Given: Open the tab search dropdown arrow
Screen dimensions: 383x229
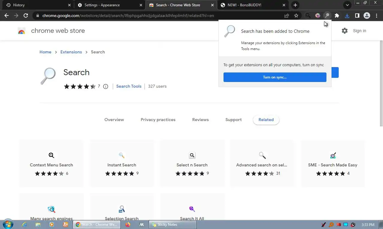Looking at the screenshot, I should click(347, 5).
